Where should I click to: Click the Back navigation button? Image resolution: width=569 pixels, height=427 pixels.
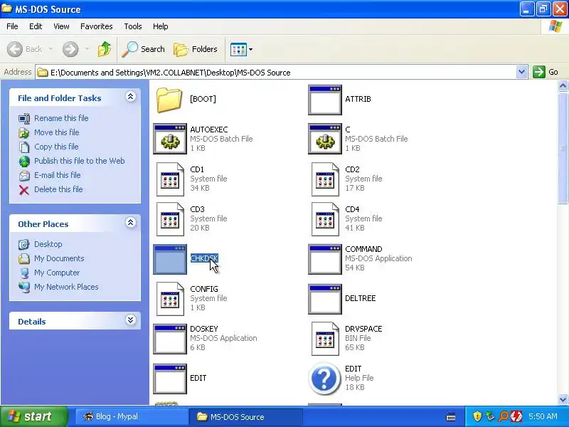(25, 49)
